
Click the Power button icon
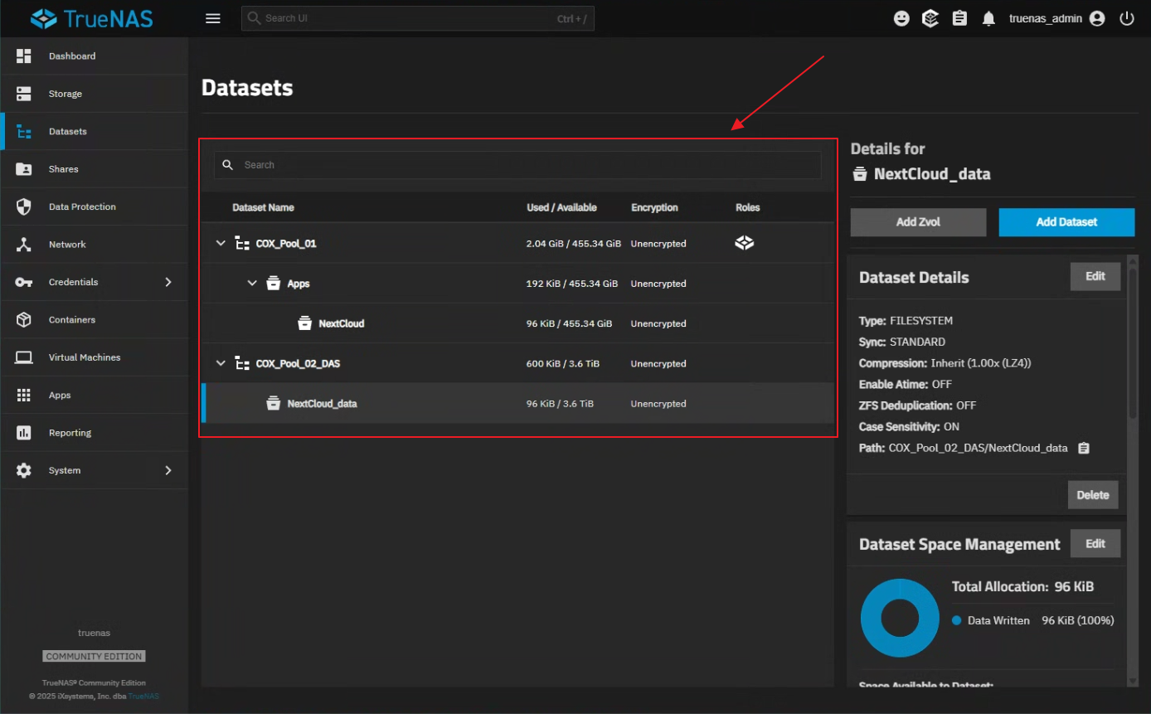tap(1126, 18)
